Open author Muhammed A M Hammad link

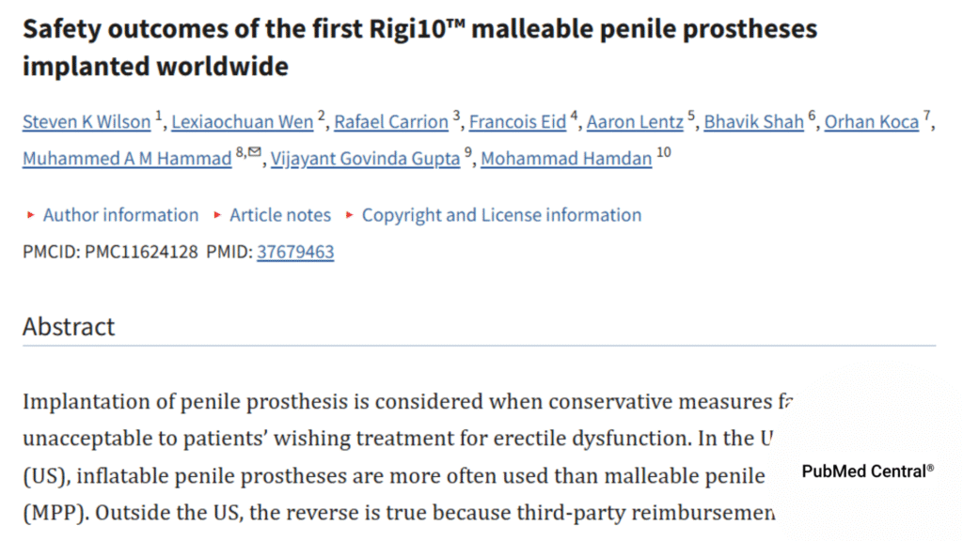(127, 159)
